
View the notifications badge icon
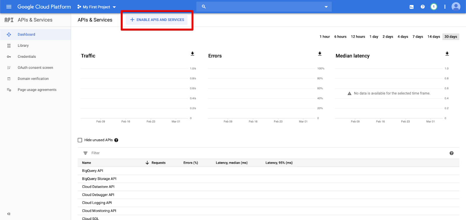tap(434, 7)
